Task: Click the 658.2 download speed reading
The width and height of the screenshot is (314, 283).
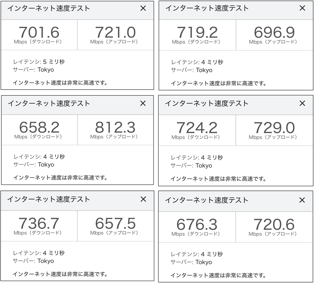Action: (39, 127)
